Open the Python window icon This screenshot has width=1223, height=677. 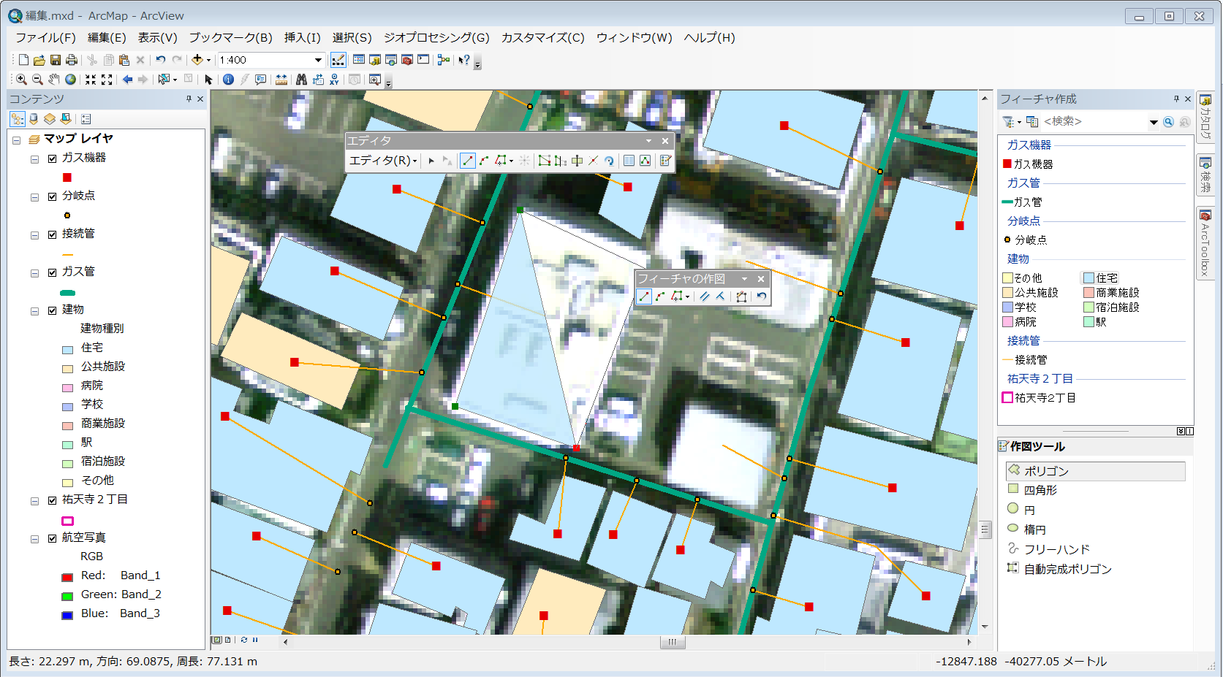pyautogui.click(x=423, y=60)
